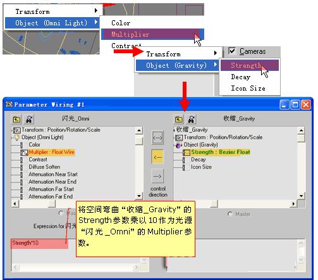Viewport: 318px width, 280px height.
Task: Select the right-side Master radio button
Action: pyautogui.click(x=230, y=214)
